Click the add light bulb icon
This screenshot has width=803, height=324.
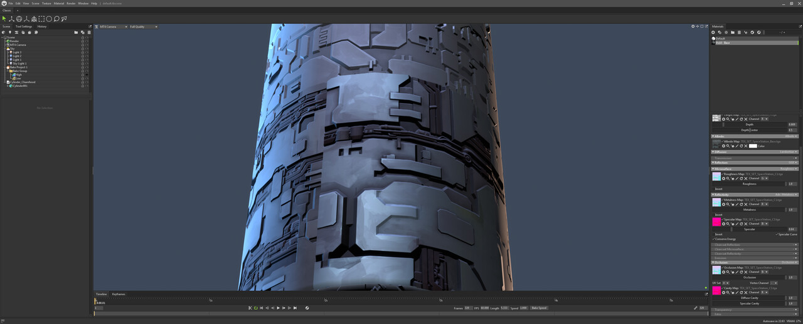point(10,33)
